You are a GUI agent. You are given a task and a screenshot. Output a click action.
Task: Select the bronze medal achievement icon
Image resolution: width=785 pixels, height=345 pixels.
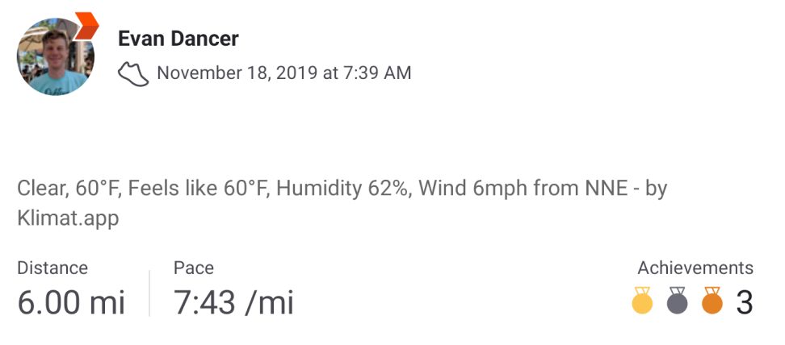click(712, 300)
